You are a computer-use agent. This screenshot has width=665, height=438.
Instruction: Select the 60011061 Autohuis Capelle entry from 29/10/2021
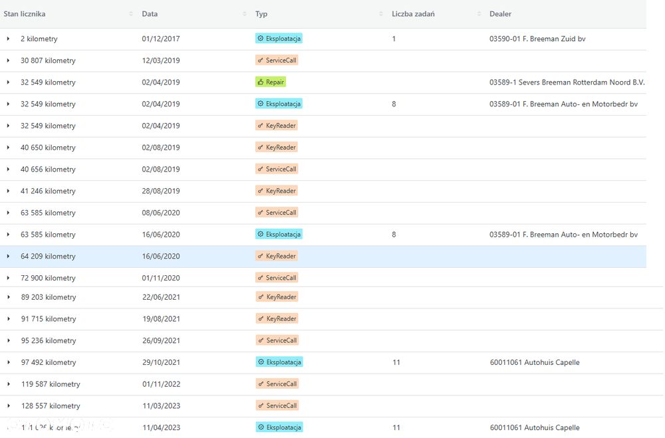point(535,362)
